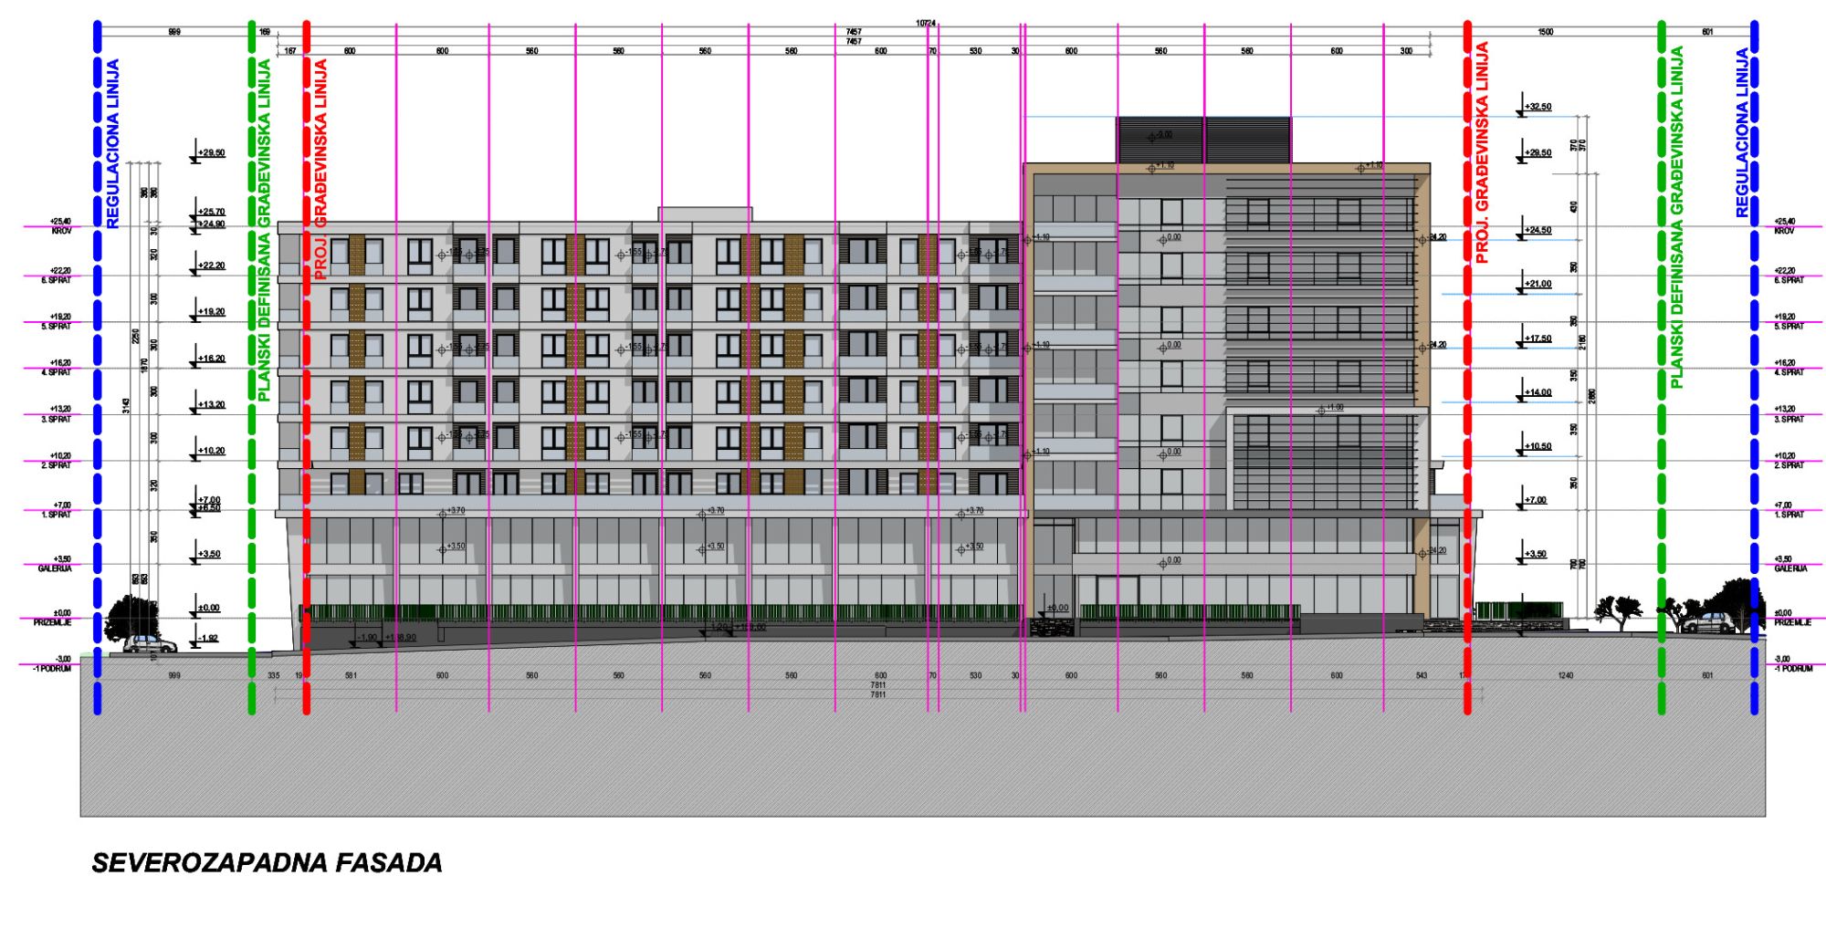Click the SEVEROZAPADNA FASADA drawing title
This screenshot has width=1826, height=938.
pos(267,863)
